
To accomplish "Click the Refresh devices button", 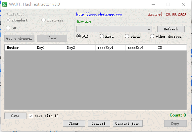I will (171, 29).
